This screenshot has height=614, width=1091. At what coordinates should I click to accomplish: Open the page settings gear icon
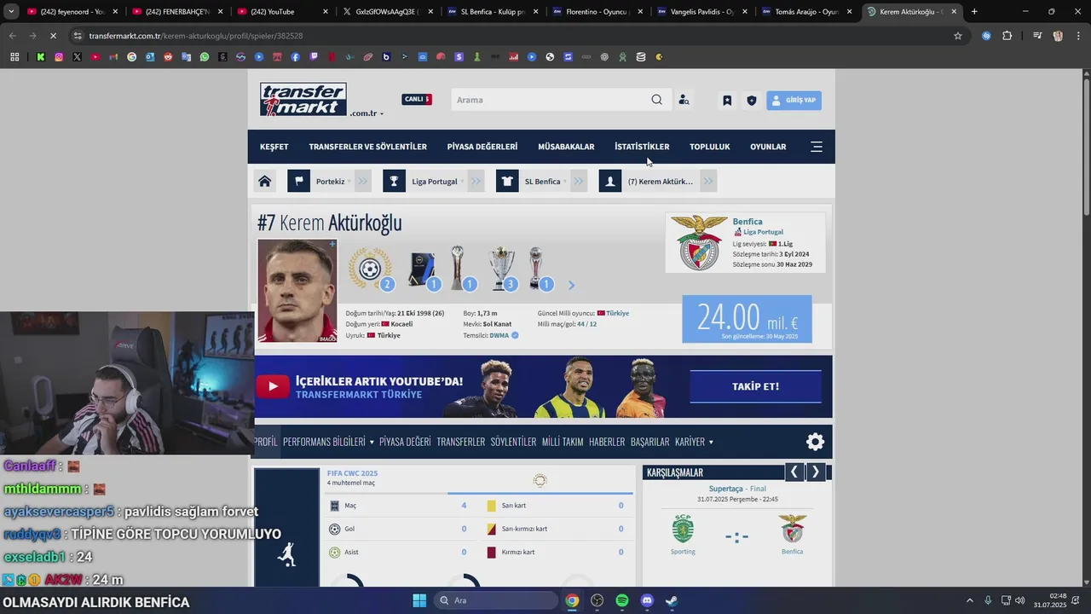tap(816, 442)
